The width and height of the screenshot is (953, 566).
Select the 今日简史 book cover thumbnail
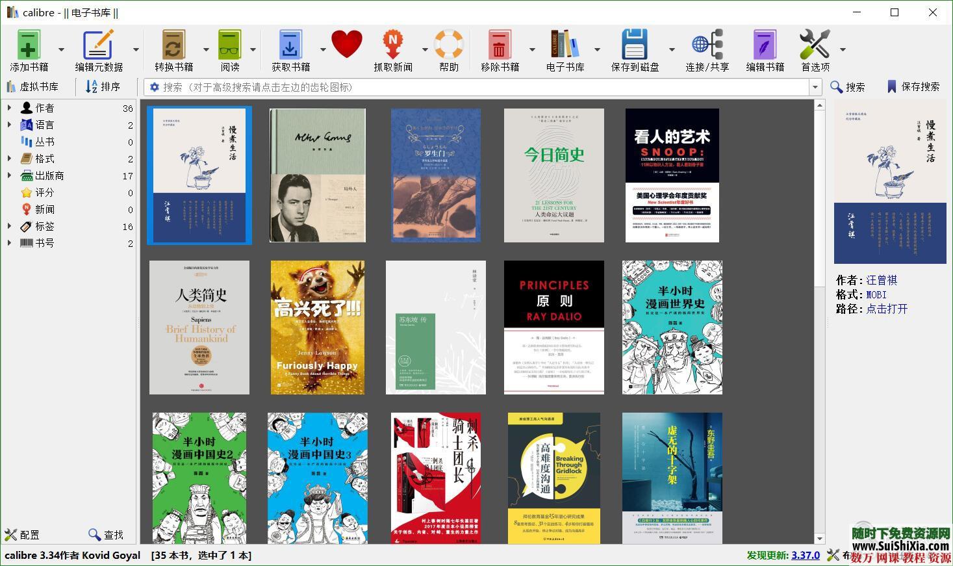click(x=553, y=175)
